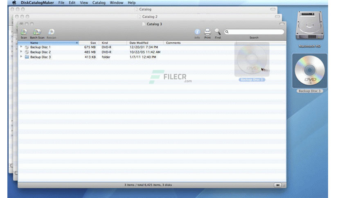Click the 485 MB size cell

[90, 52]
